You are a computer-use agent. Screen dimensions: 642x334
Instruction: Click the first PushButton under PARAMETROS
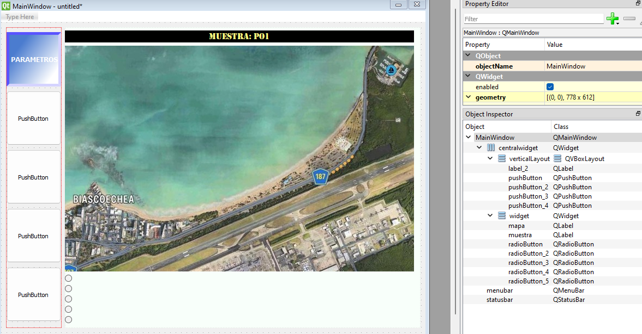pos(33,119)
